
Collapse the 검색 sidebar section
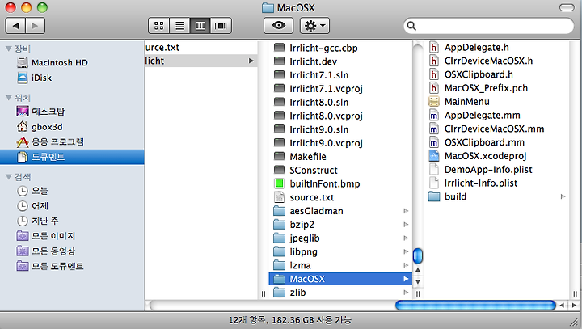pos(9,177)
